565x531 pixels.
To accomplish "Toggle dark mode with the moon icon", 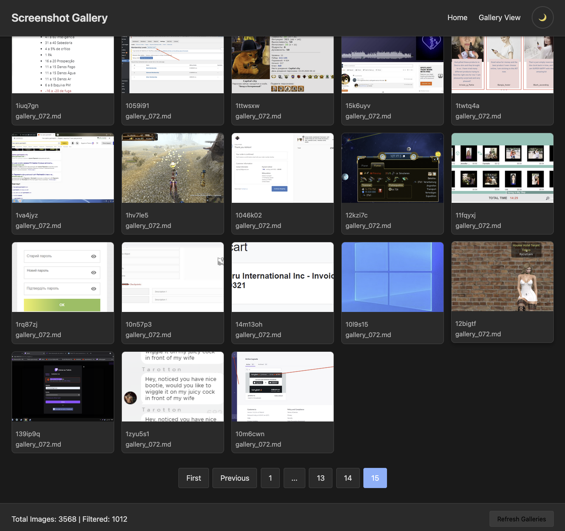I will pos(543,18).
